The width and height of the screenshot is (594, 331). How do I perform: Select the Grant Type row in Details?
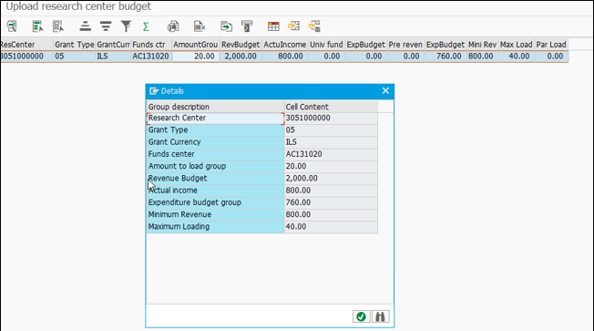(215, 130)
